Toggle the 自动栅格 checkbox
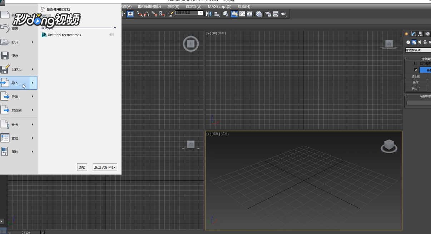This screenshot has width=431, height=234. tap(416, 63)
